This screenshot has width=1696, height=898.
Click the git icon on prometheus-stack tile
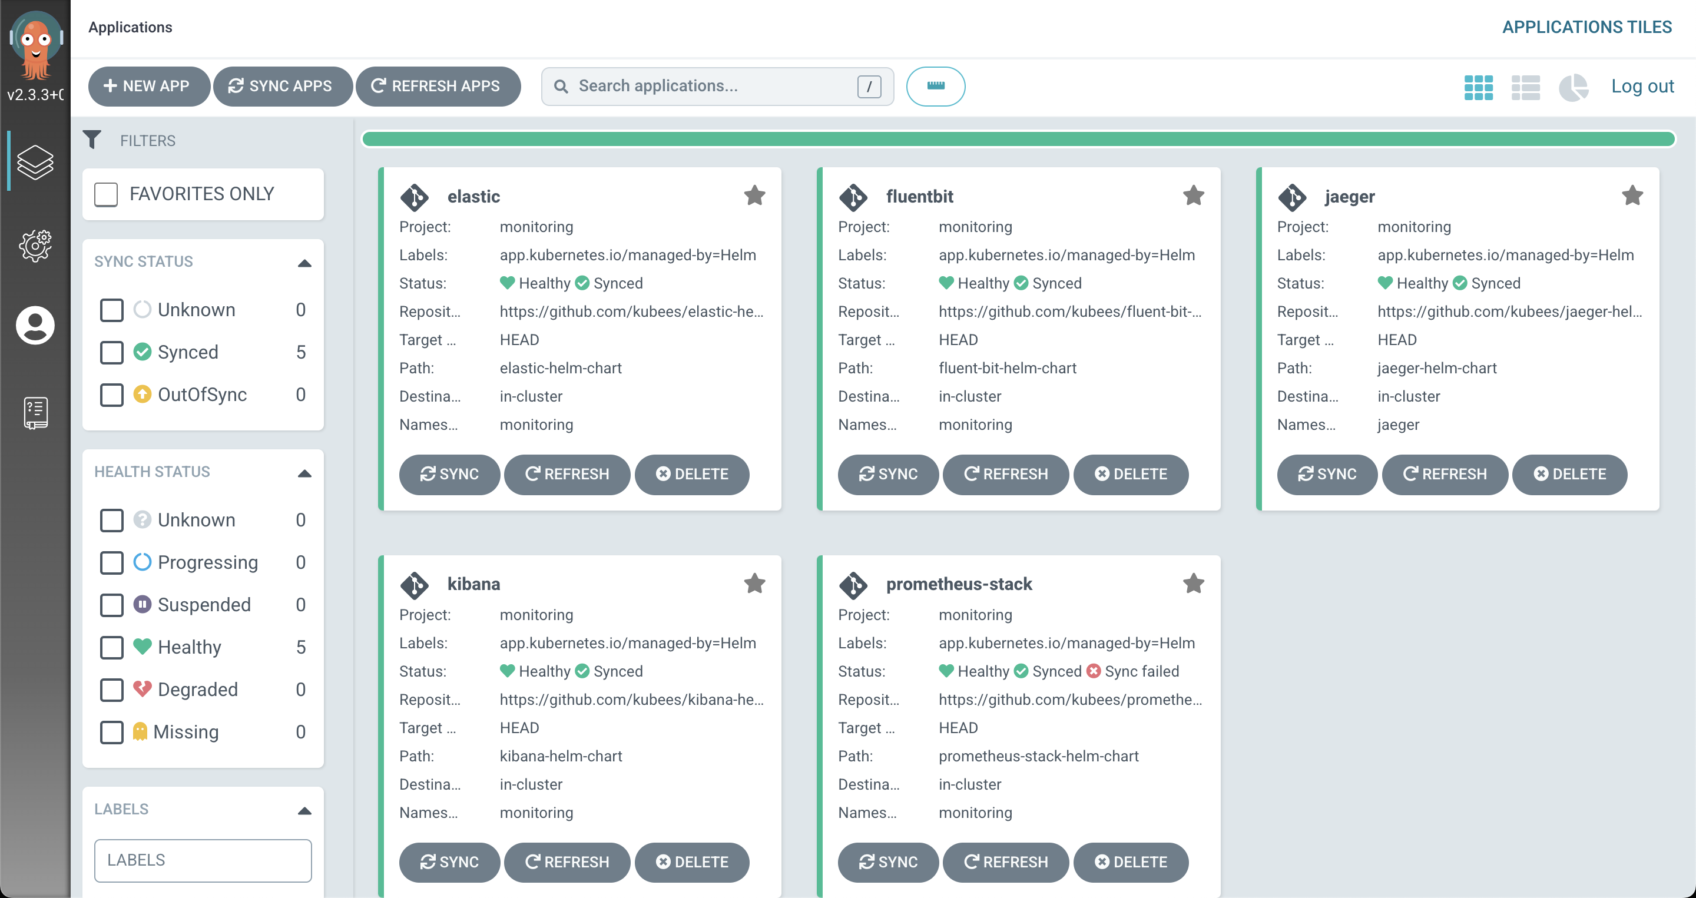pyautogui.click(x=853, y=585)
